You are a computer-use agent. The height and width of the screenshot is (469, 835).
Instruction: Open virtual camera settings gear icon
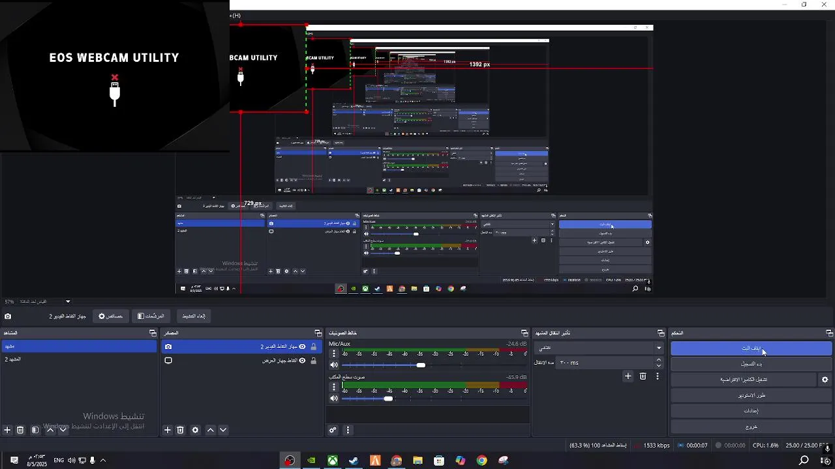[x=825, y=379]
